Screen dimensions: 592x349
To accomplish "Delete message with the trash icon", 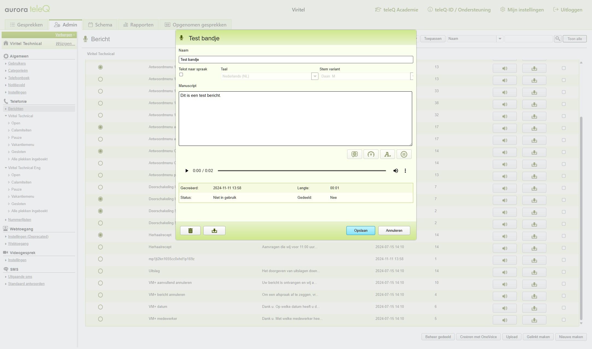I will (190, 231).
